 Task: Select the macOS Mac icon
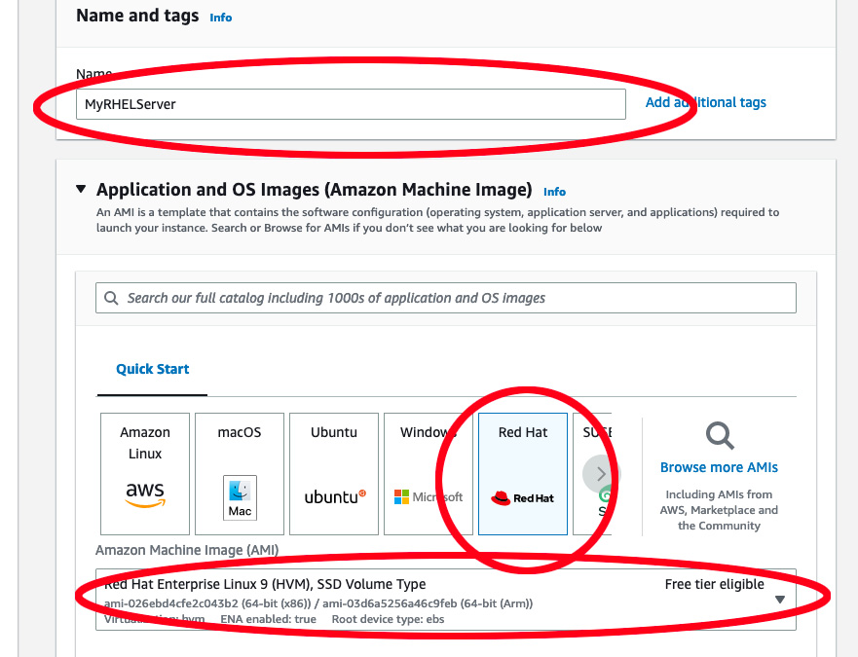click(240, 497)
